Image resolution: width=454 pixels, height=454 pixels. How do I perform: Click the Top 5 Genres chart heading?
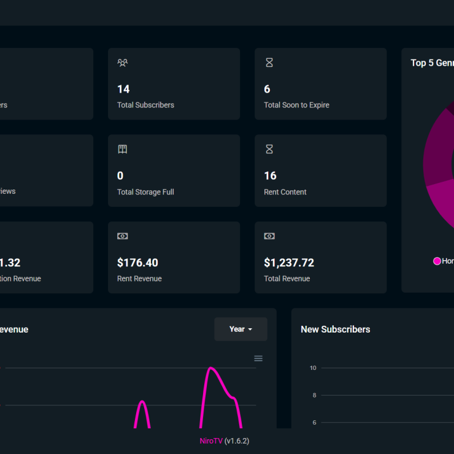pos(432,63)
